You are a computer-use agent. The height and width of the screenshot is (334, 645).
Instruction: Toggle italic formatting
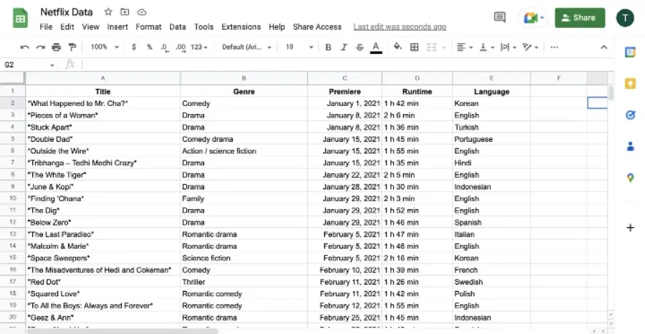click(x=344, y=47)
